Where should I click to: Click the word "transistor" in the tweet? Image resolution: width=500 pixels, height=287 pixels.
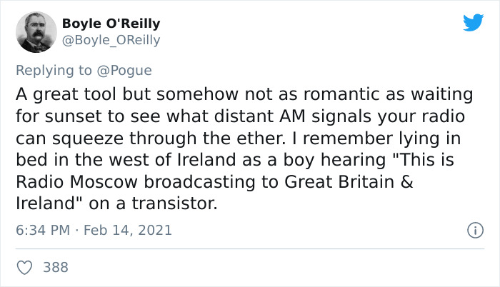click(x=179, y=203)
